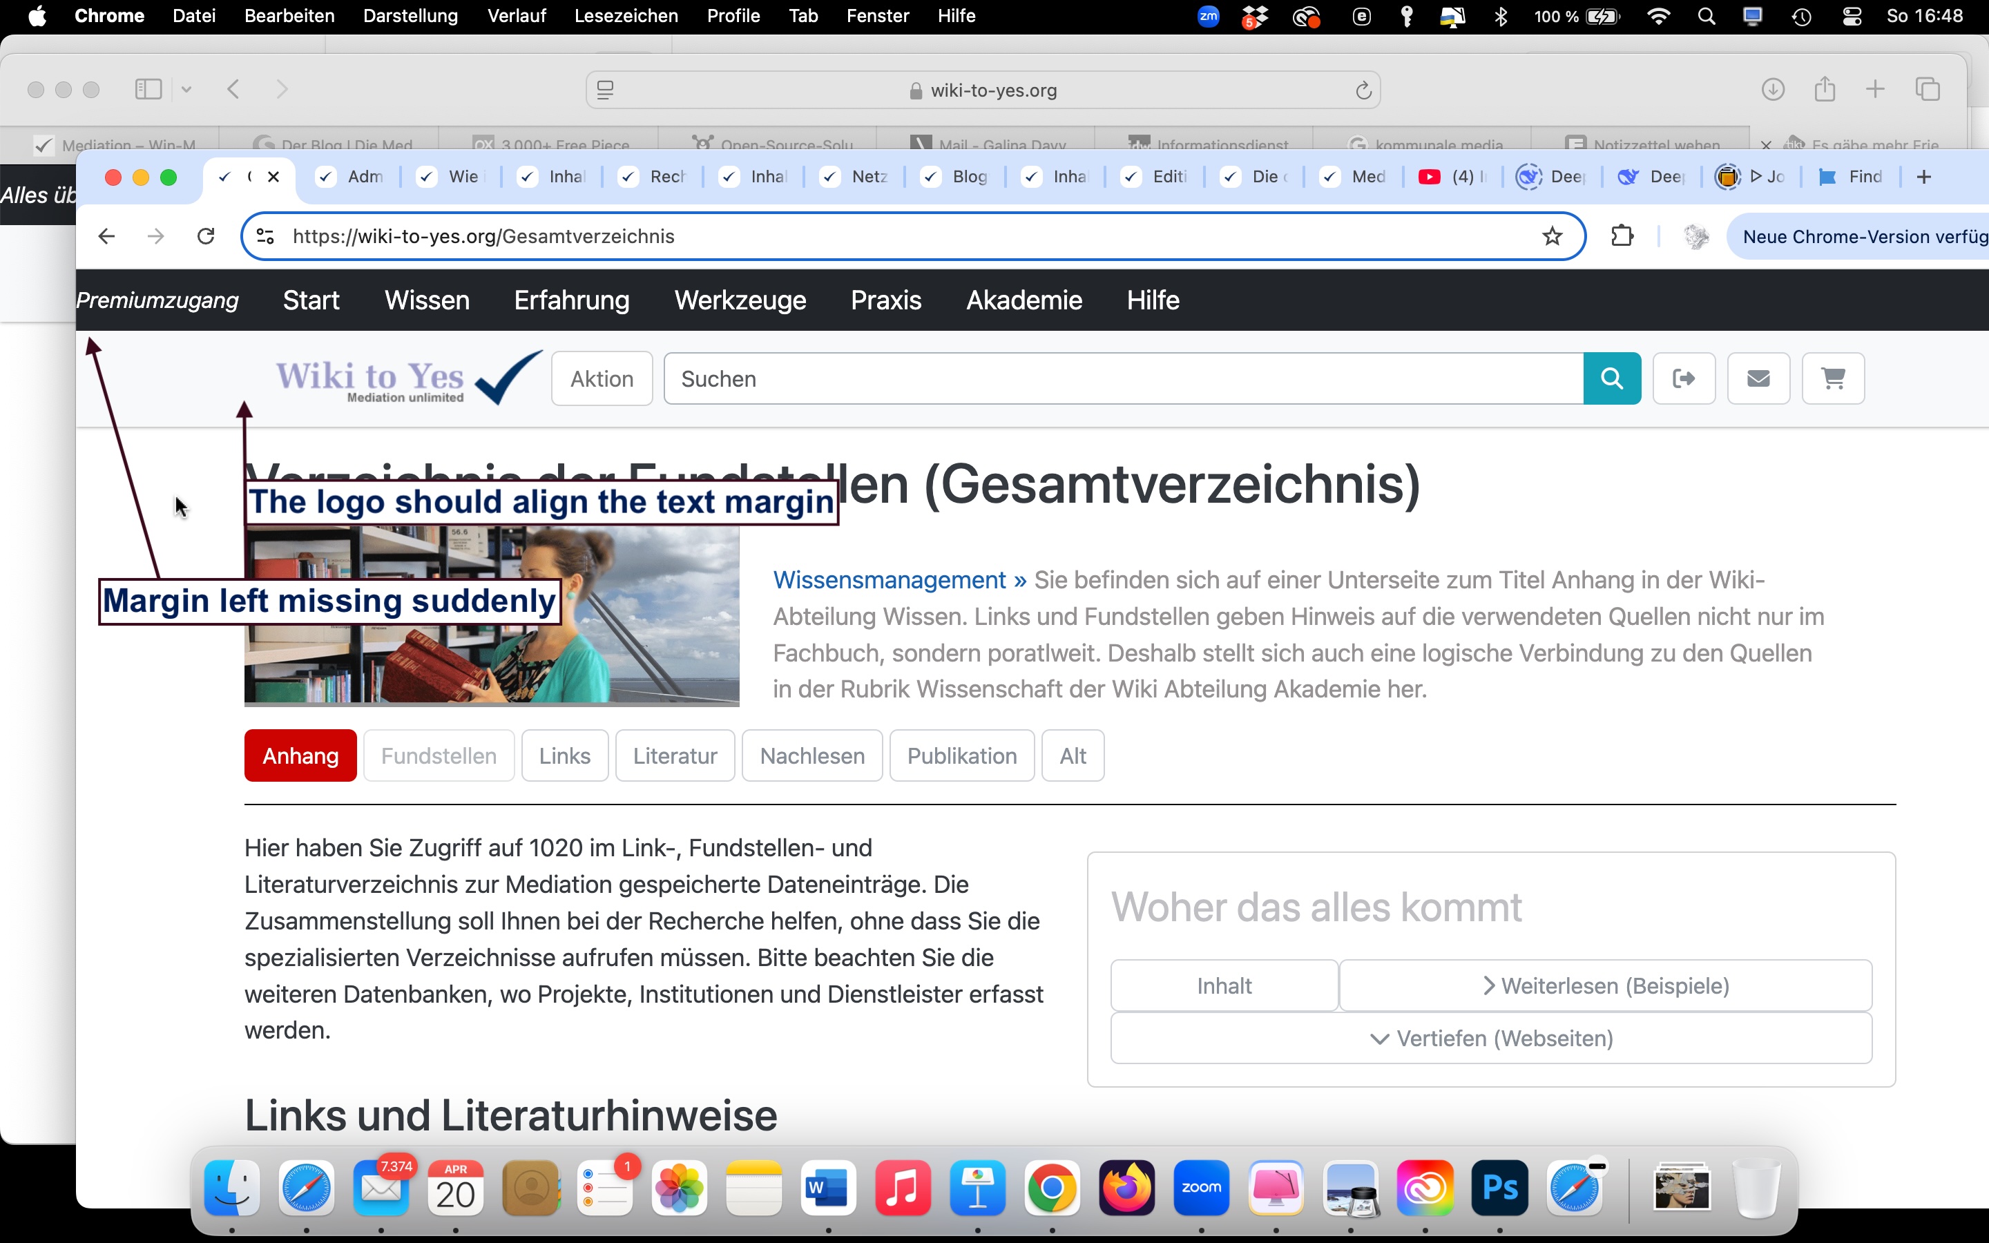Click the teal search magnifier button

point(1612,378)
